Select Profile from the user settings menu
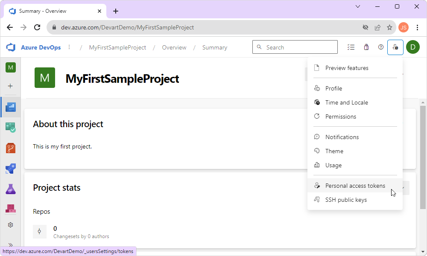Image resolution: width=427 pixels, height=256 pixels. (355, 88)
